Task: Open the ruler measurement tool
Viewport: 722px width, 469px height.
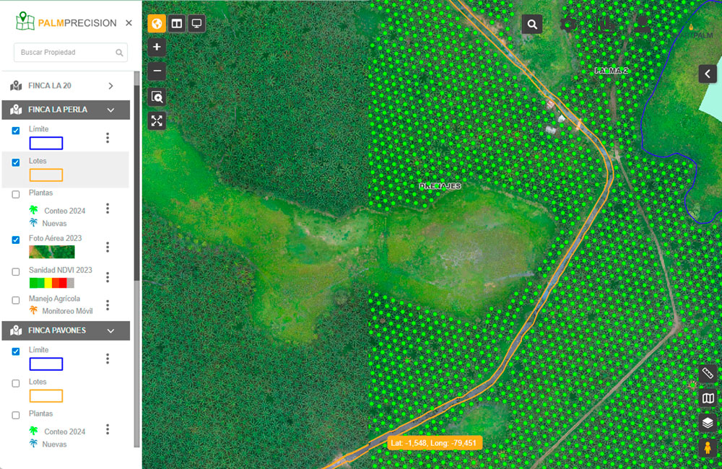Action: [x=708, y=374]
